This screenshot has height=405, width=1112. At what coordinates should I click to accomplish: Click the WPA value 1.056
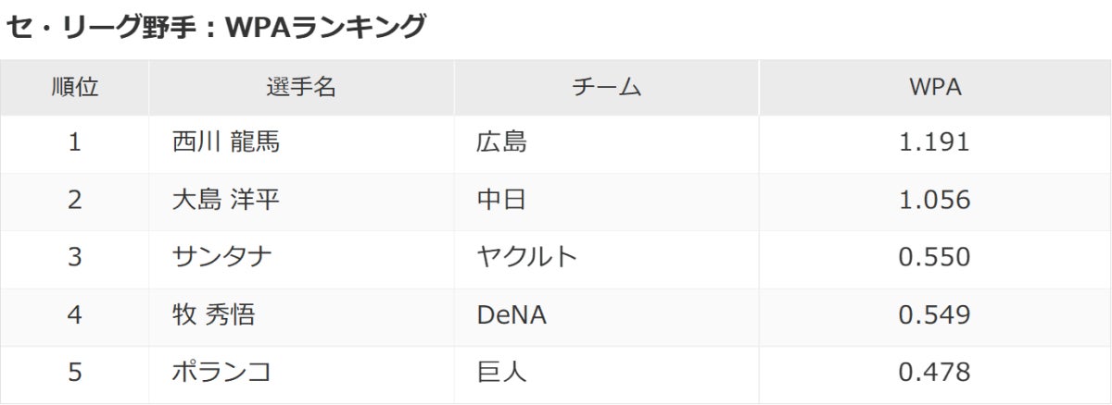tap(934, 200)
